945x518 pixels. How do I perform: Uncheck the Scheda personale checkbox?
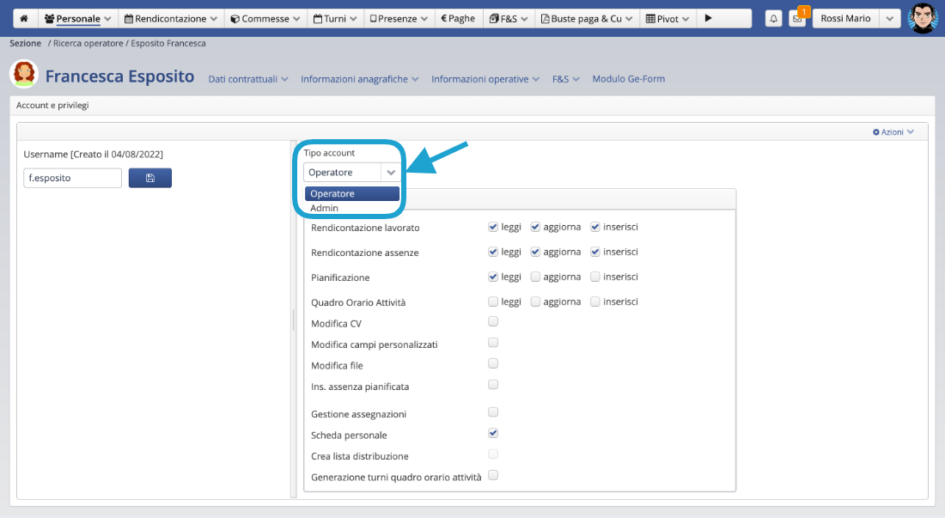pos(493,433)
